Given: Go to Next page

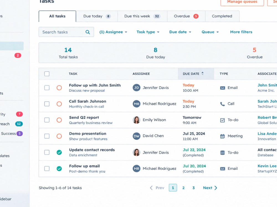Looking at the screenshot, I should click(x=210, y=188).
